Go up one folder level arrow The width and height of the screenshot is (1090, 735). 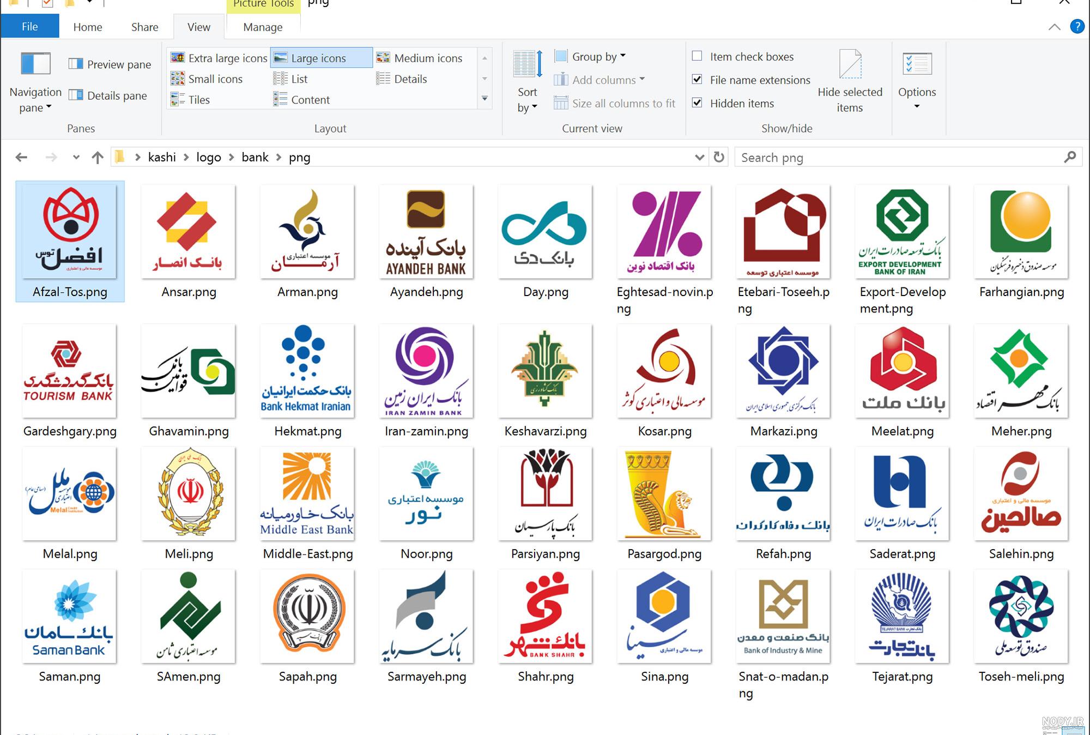click(x=98, y=158)
